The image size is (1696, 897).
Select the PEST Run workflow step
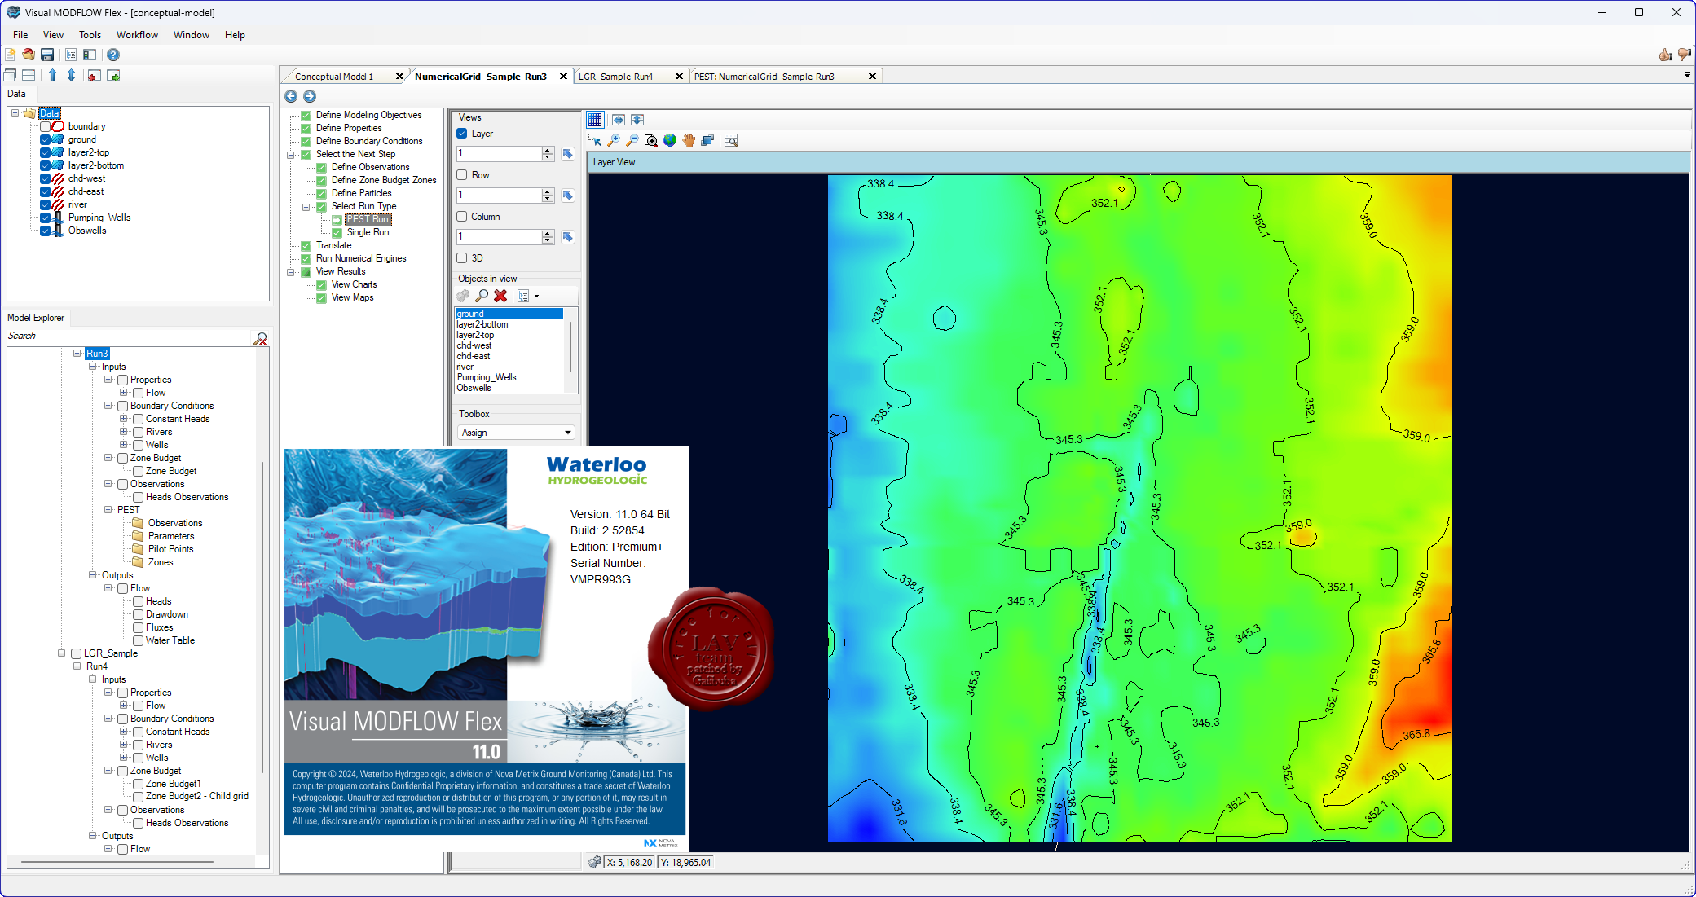tap(368, 219)
